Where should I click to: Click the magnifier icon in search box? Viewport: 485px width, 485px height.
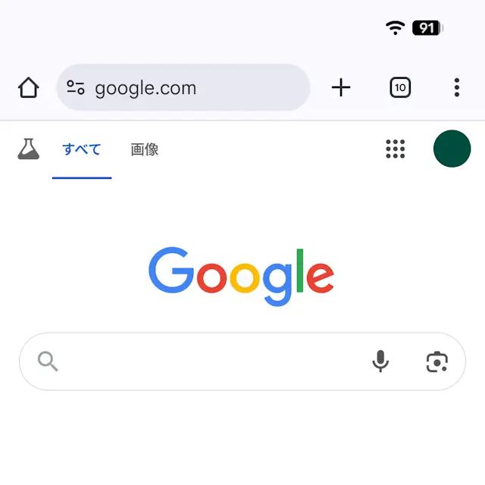[48, 361]
